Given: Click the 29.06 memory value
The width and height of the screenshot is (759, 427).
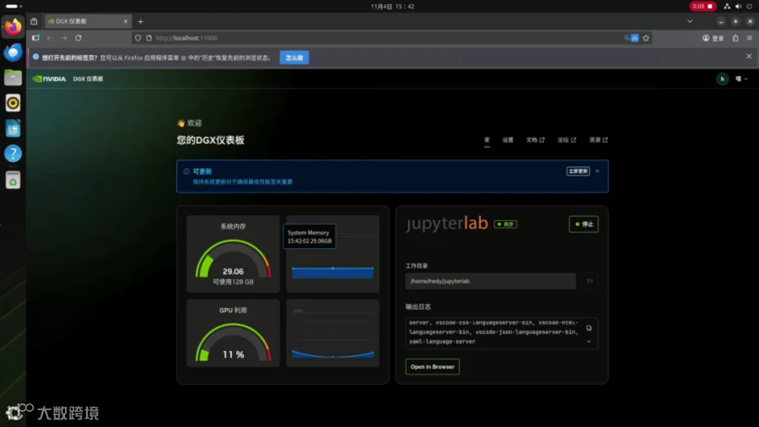Looking at the screenshot, I should [x=233, y=271].
